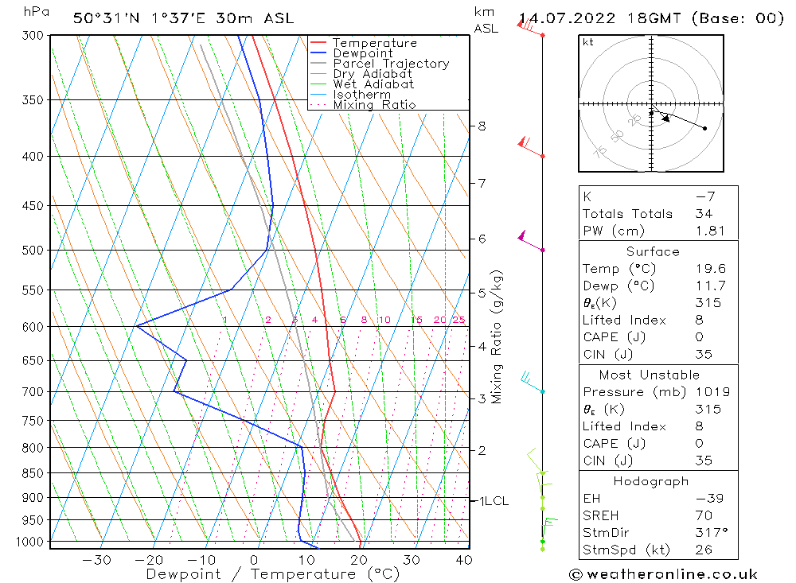Screen dimensions: 796x583
Task: Click the Pressure (mb) value 1019
Action: click(712, 391)
